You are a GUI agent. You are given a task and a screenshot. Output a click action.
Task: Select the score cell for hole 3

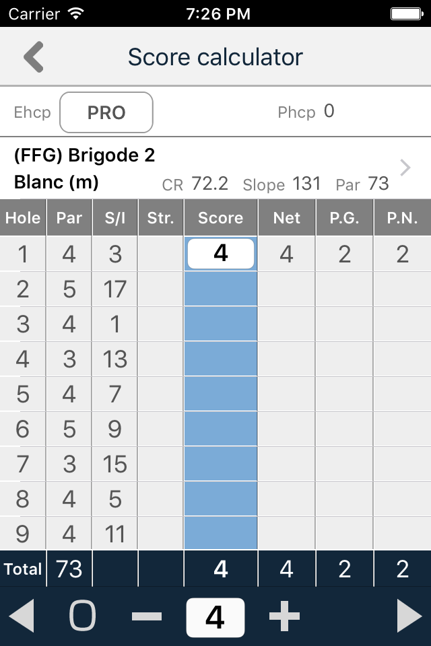click(x=220, y=324)
